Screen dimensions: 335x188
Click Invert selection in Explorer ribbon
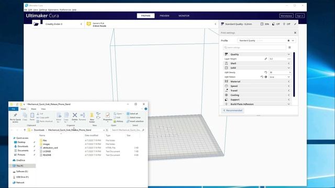click(x=135, y=121)
